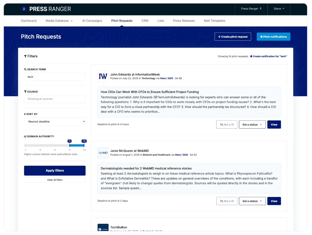Click the Press Ranger microphone logo icon
Screen dimensions: 312x235
point(24,9)
